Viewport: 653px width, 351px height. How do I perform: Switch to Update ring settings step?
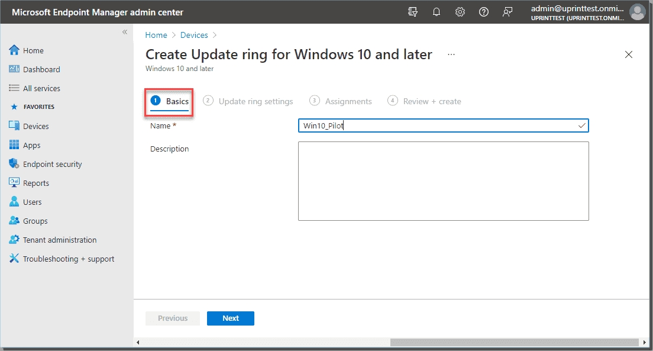click(248, 101)
